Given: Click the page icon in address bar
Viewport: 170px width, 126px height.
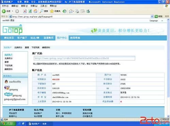Looking at the screenshot, I should pyautogui.click(x=11, y=17).
